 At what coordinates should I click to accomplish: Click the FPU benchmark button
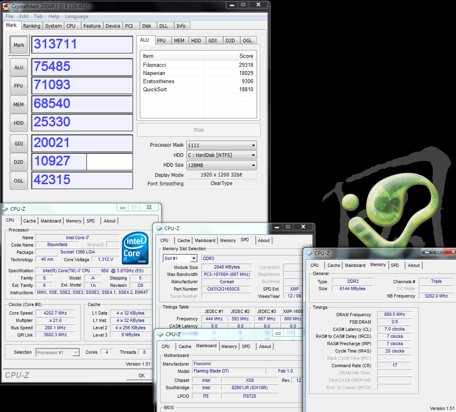(19, 86)
